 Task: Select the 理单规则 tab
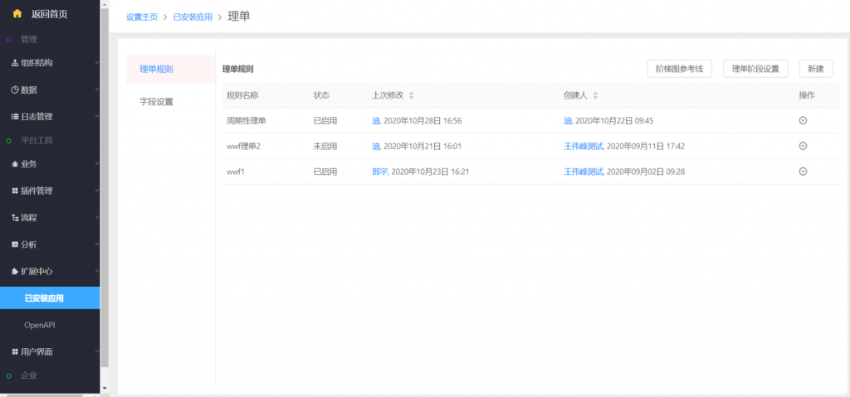coord(156,69)
